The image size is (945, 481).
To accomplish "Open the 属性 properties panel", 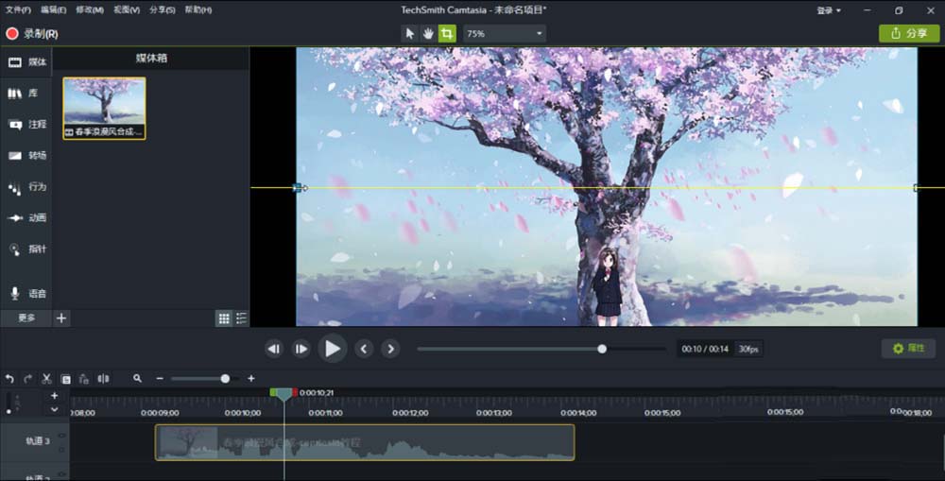I will click(x=908, y=349).
